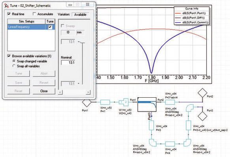Select the Port2 diamond symbol in schematic
This screenshot has height=157, width=230.
[202, 93]
